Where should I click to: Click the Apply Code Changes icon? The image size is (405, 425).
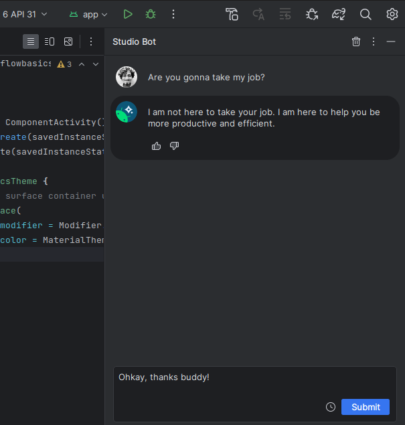285,14
